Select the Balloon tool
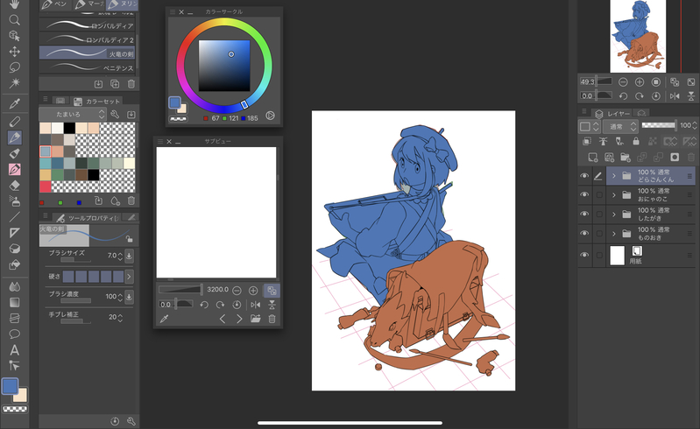The width and height of the screenshot is (700, 429). pyautogui.click(x=14, y=334)
